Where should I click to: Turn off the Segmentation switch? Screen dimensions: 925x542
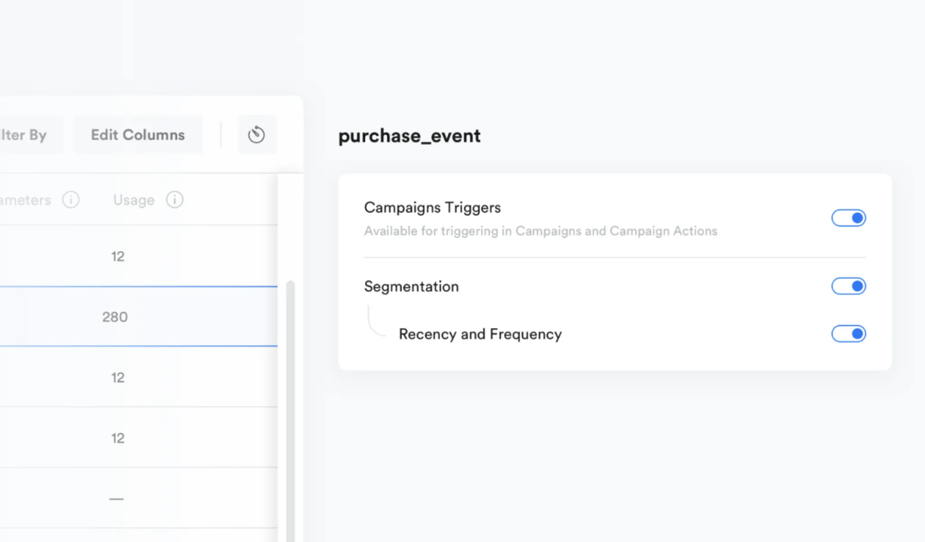(x=848, y=286)
